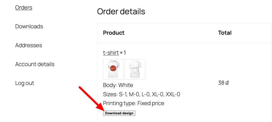The image size is (272, 122).
Task: Click the Total column header
Action: tap(225, 33)
